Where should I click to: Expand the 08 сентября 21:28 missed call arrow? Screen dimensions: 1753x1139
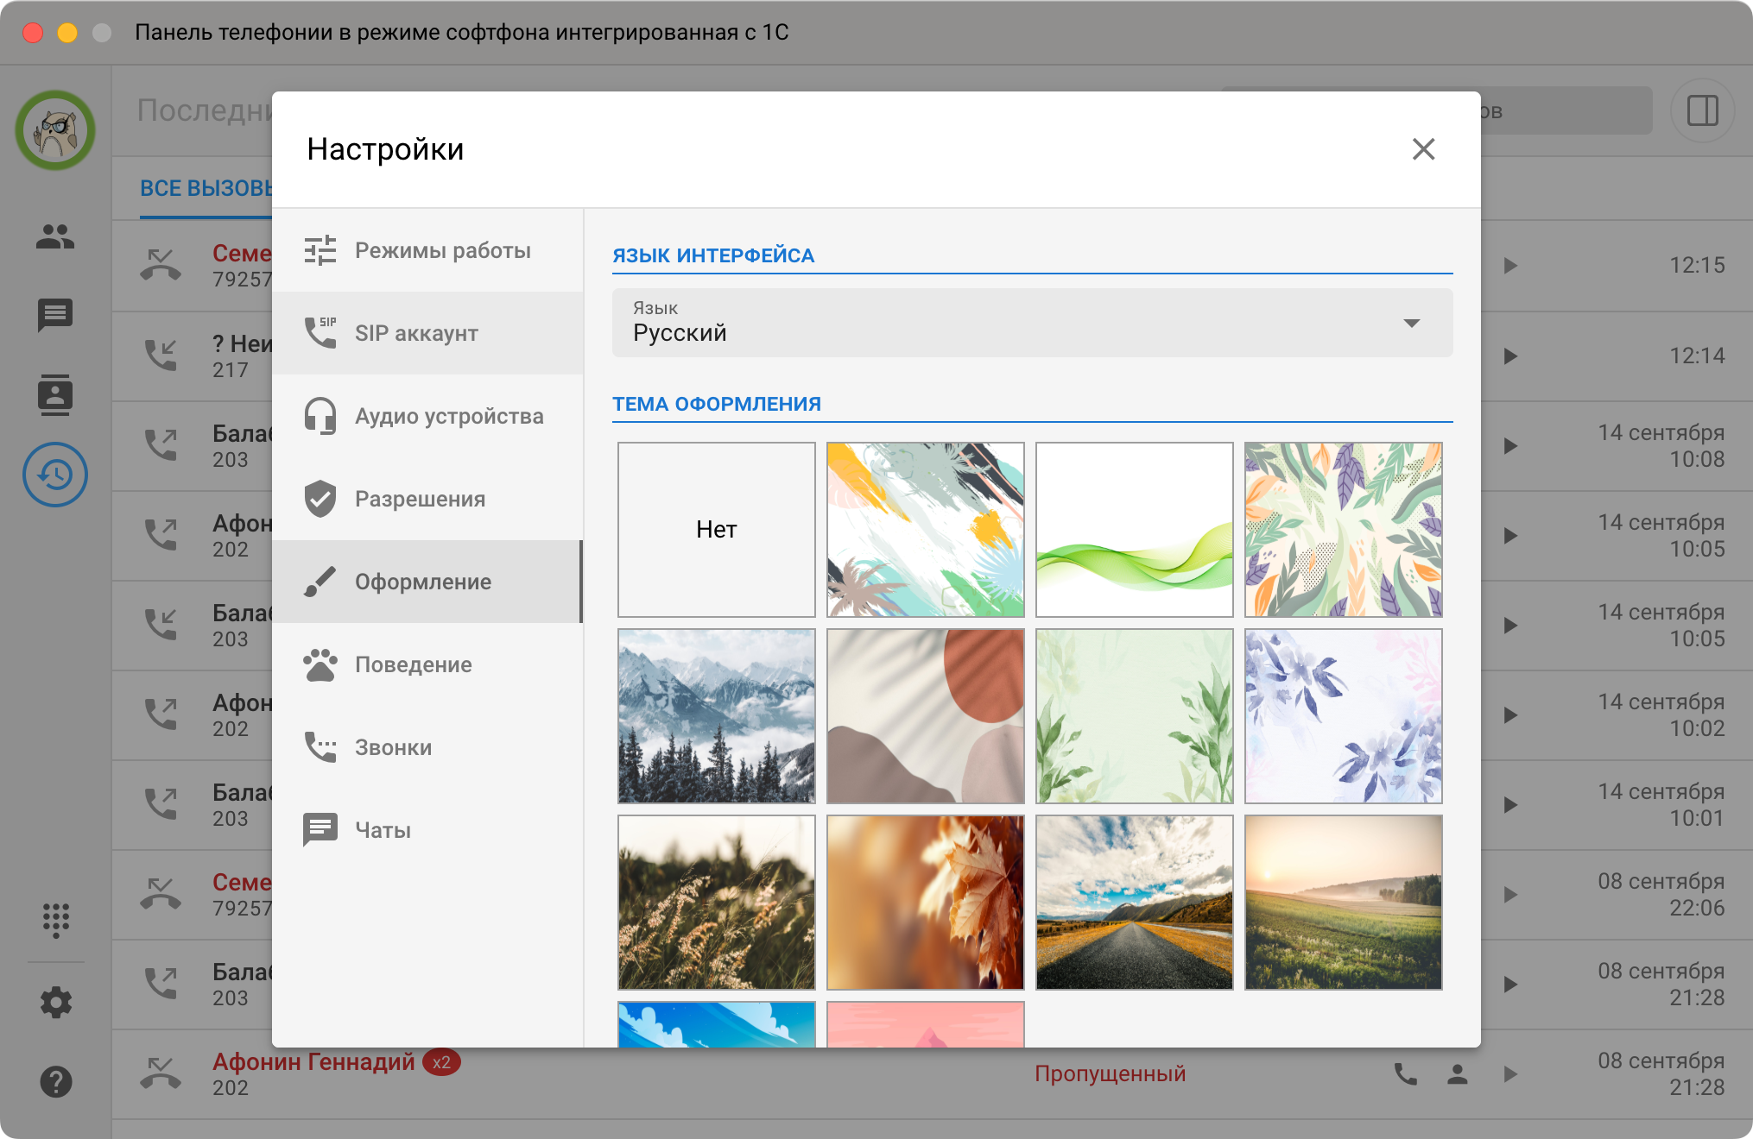coord(1510,1074)
